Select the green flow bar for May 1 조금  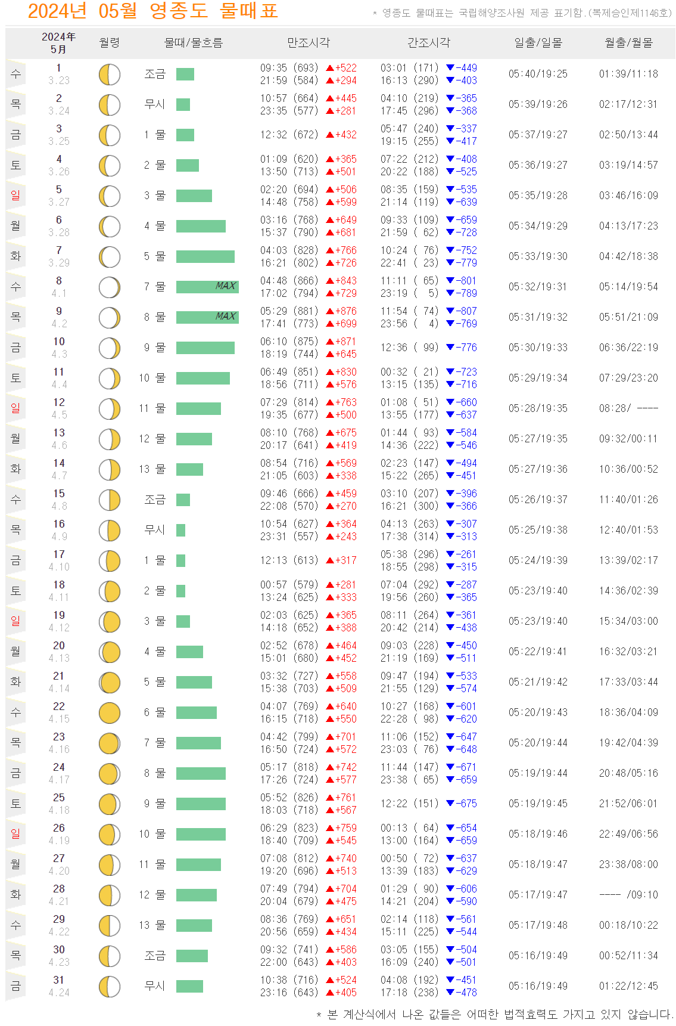(x=185, y=74)
